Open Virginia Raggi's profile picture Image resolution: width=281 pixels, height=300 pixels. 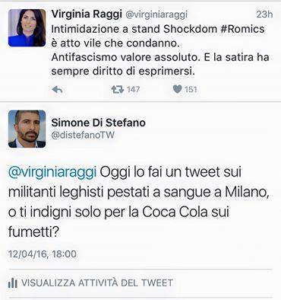coord(27,28)
